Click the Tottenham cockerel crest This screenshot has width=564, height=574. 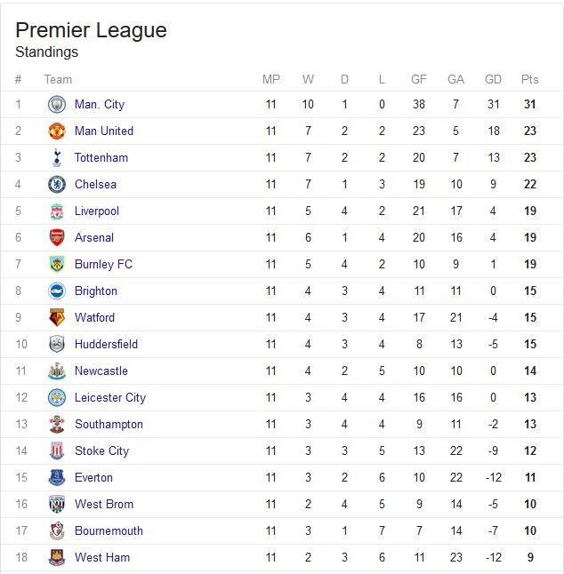(57, 158)
